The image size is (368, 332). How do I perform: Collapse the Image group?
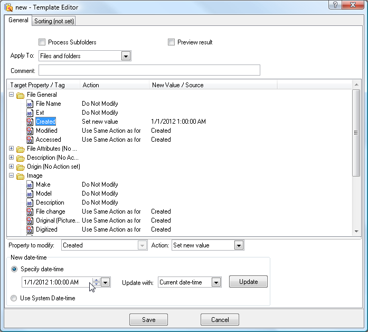11,176
